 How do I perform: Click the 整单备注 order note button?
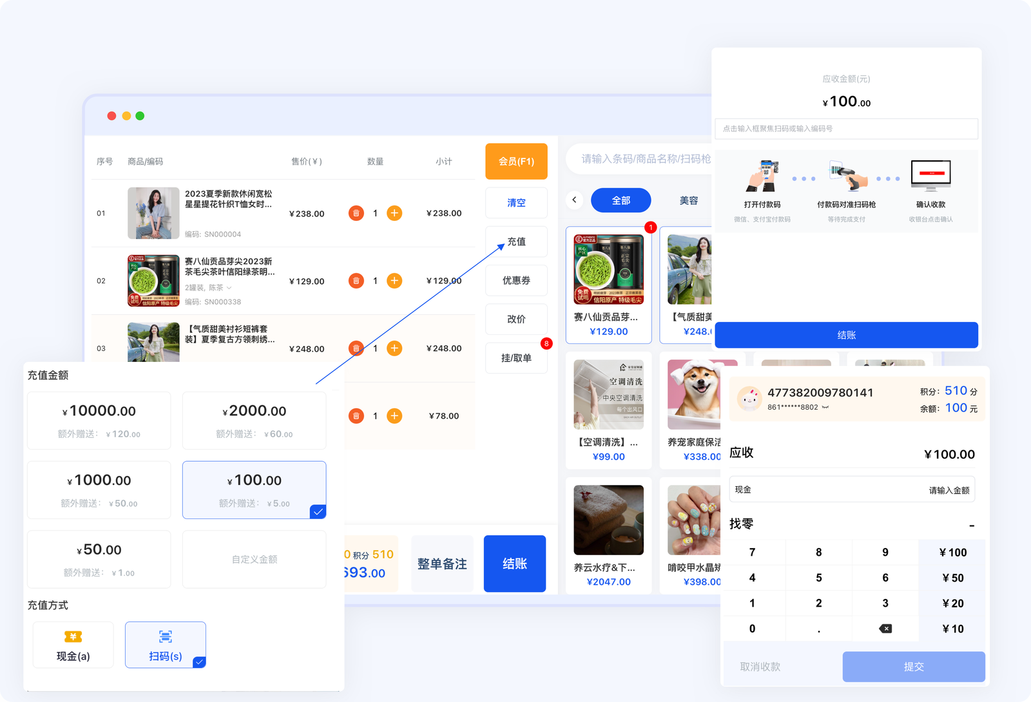point(442,564)
